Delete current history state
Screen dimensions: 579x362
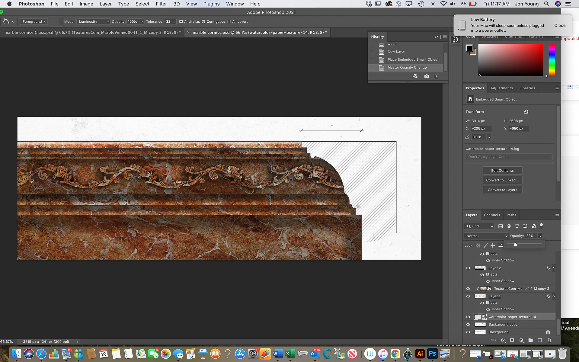(436, 76)
